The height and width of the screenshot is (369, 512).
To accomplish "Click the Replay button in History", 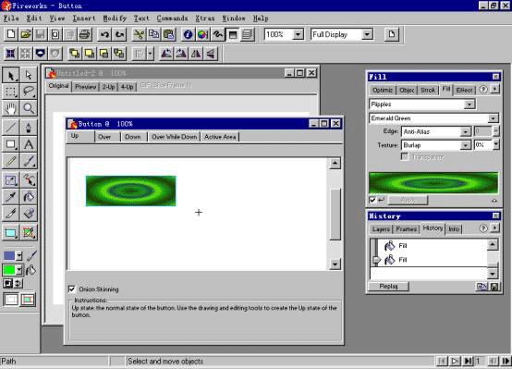I will 388,287.
